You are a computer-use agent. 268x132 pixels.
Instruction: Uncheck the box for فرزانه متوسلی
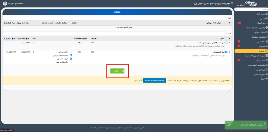(71, 59)
